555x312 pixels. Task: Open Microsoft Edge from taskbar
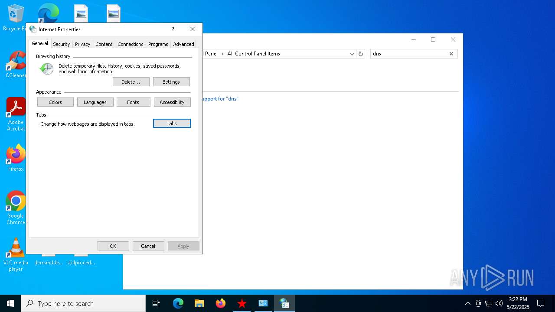[178, 303]
